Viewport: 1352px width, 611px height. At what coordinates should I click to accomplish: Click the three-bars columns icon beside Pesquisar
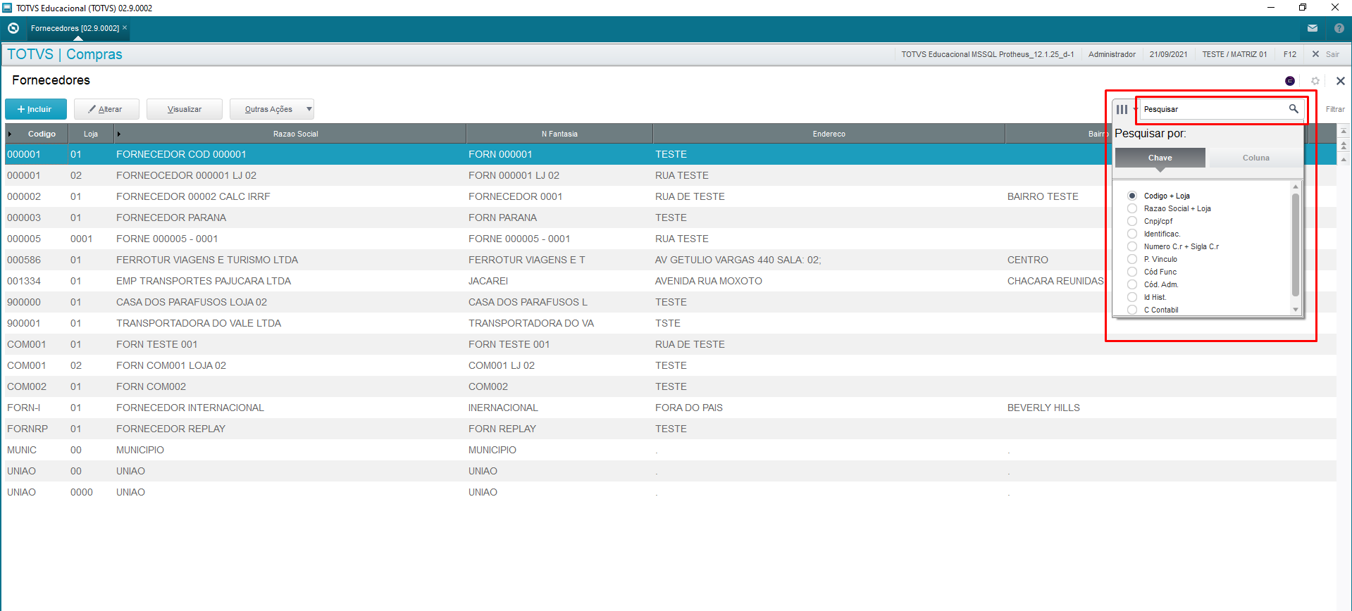pos(1122,109)
